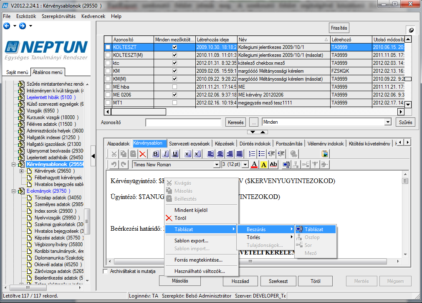Click the pin icon at top right
Screen dimensions: 422x303
411,30
